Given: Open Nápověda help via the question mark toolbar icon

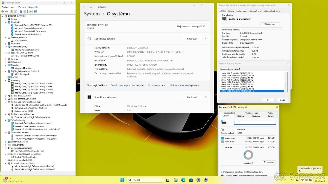Looking at the screenshot, I should tap(21, 11).
